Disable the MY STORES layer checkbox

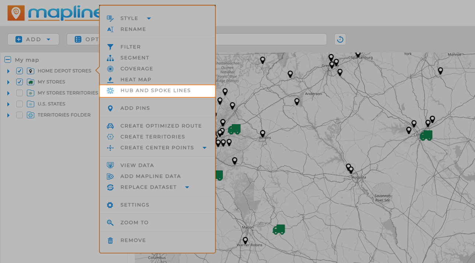click(x=19, y=82)
